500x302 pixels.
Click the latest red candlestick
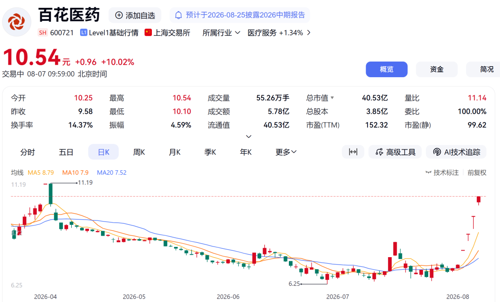[x=479, y=200]
